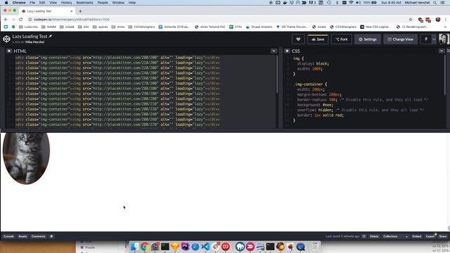Open Chrome's three-dot menu
Viewport: 450px width, 253px height.
click(x=446, y=20)
